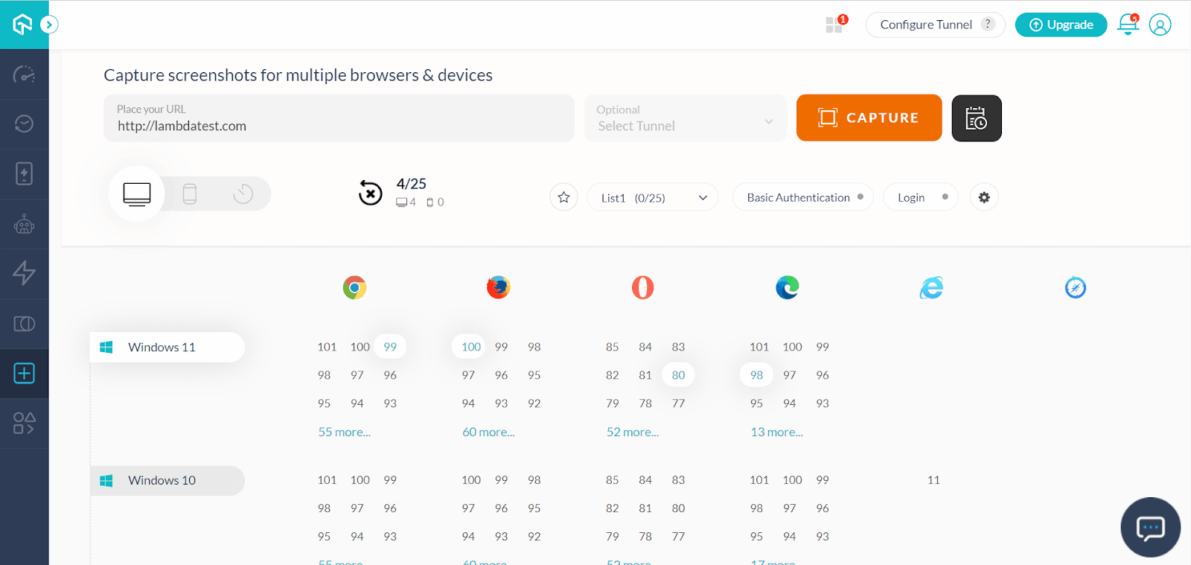Deselect Chrome 99 on Windows 11

[x=390, y=347]
